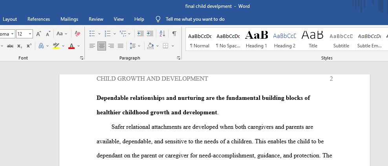Click the line starting 'available, dependable, and sensitive'
388x166 pixels.
click(x=210, y=142)
